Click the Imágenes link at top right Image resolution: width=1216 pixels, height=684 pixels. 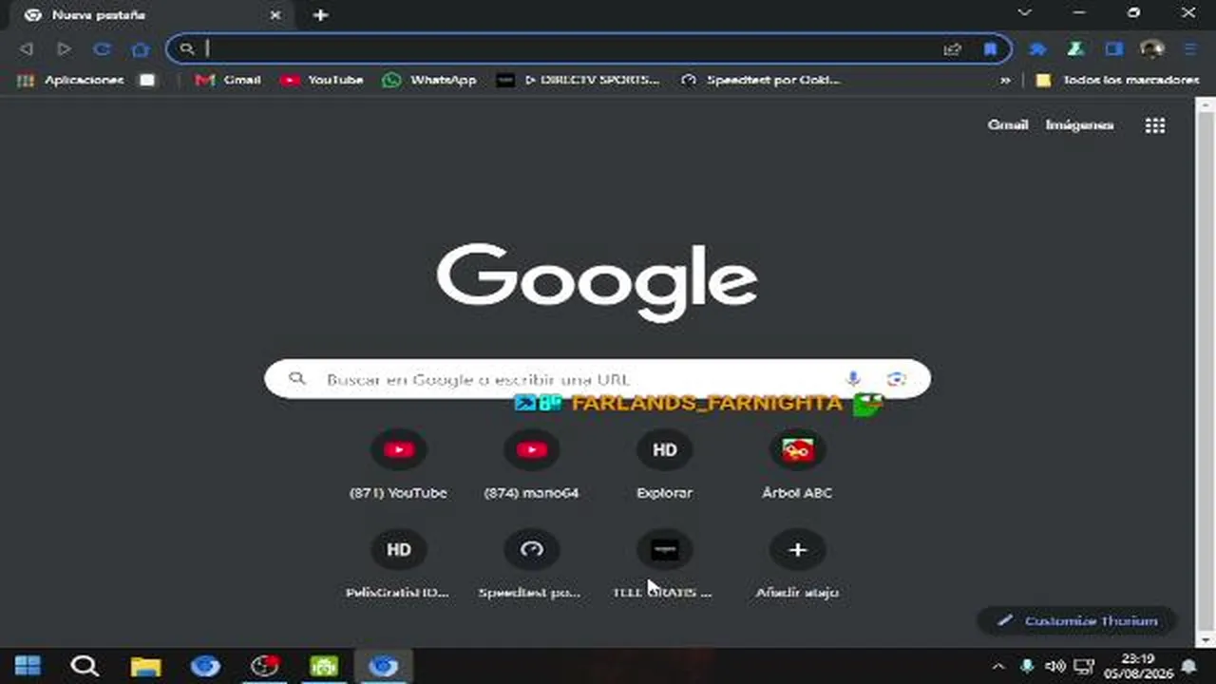[1079, 124]
